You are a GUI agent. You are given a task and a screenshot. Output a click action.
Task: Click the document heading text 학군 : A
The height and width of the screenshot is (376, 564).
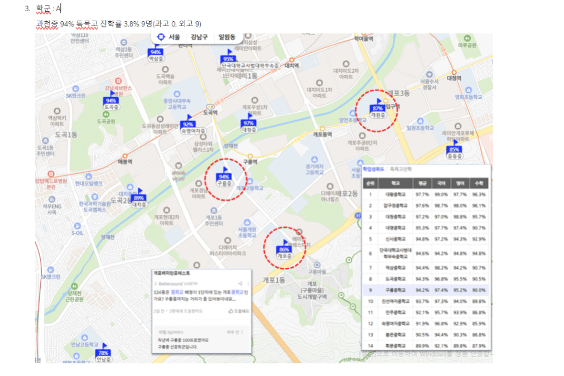point(49,8)
